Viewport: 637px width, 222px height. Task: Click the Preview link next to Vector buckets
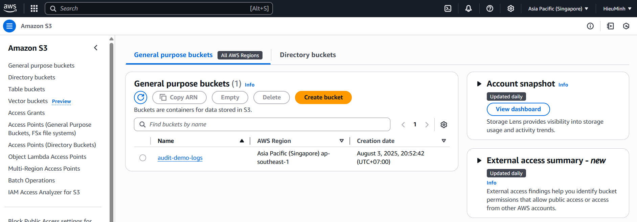[x=62, y=101]
